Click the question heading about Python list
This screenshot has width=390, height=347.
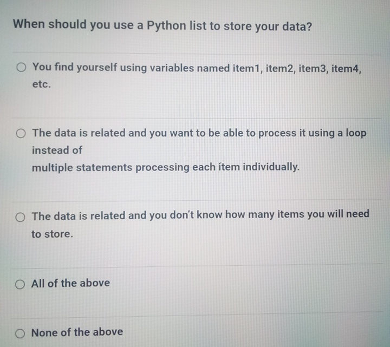coord(162,25)
